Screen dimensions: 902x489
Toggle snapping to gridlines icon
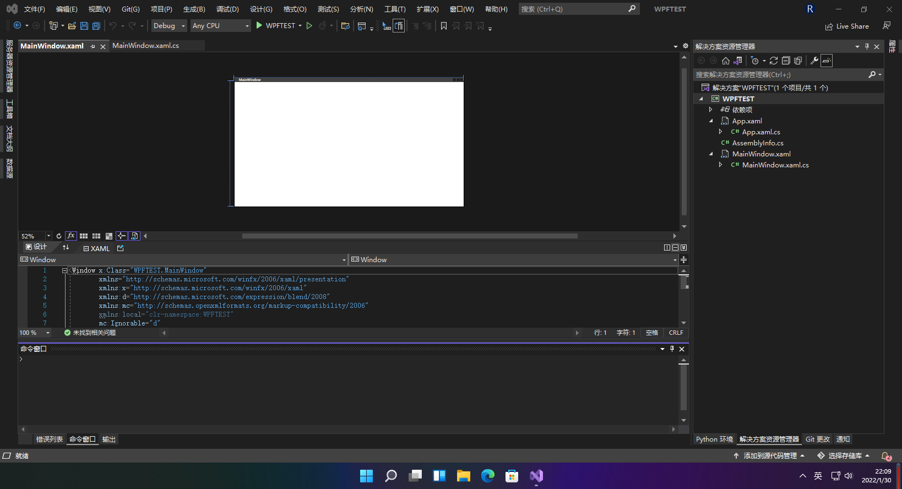[96, 236]
